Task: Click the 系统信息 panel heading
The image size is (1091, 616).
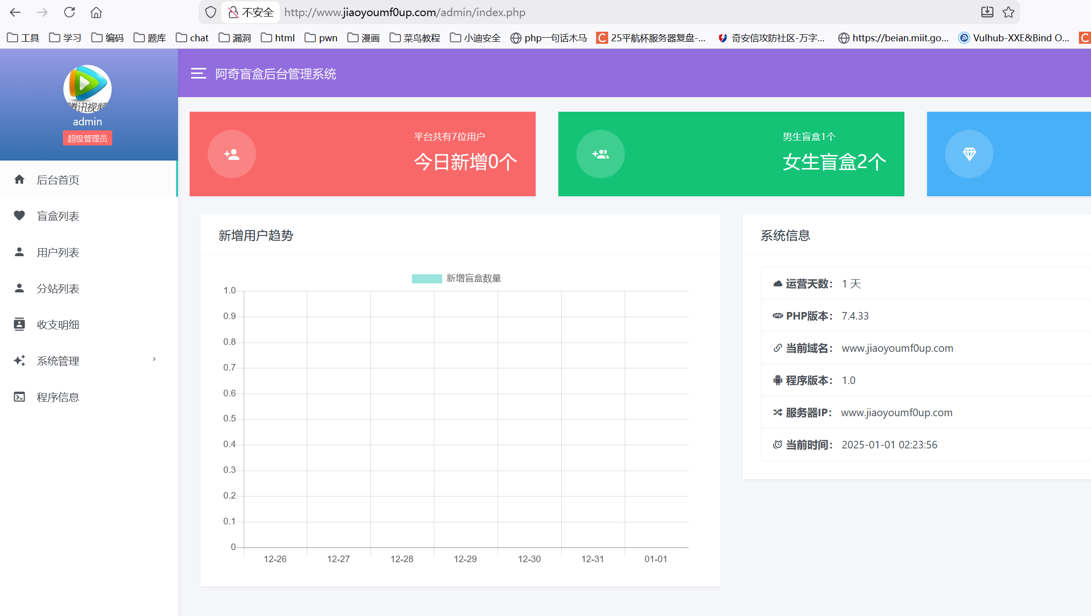Action: coord(785,236)
